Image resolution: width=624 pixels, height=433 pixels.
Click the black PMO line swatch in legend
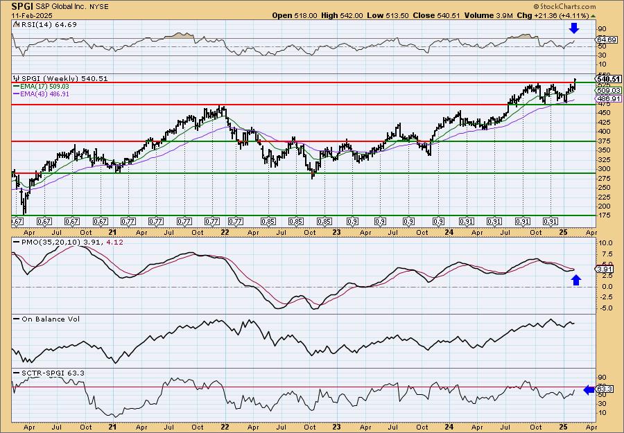click(x=17, y=241)
